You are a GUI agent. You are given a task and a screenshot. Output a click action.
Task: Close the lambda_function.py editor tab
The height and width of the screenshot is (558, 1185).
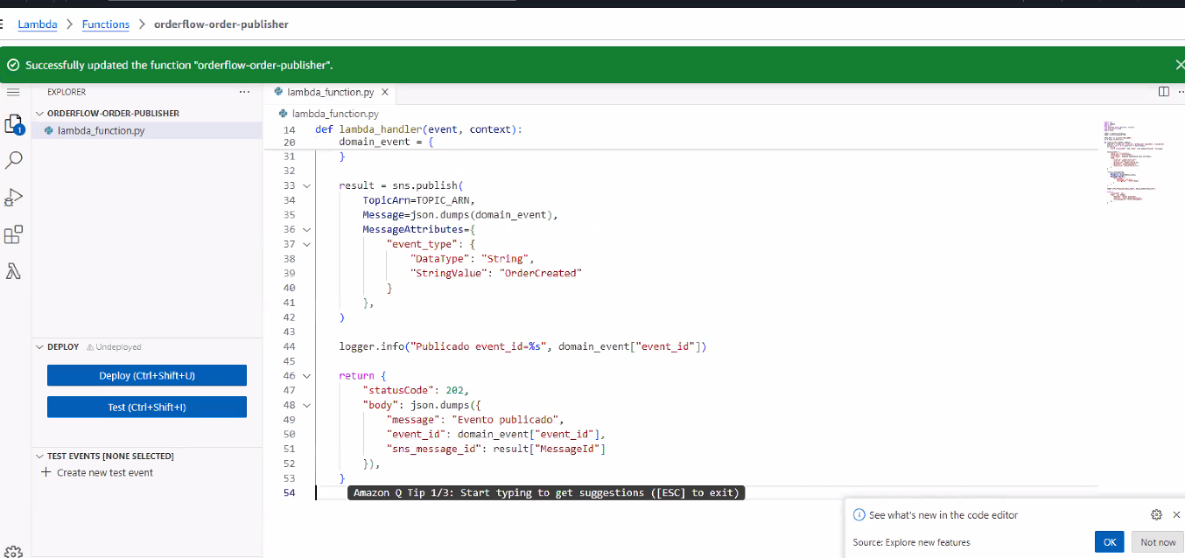pos(384,92)
